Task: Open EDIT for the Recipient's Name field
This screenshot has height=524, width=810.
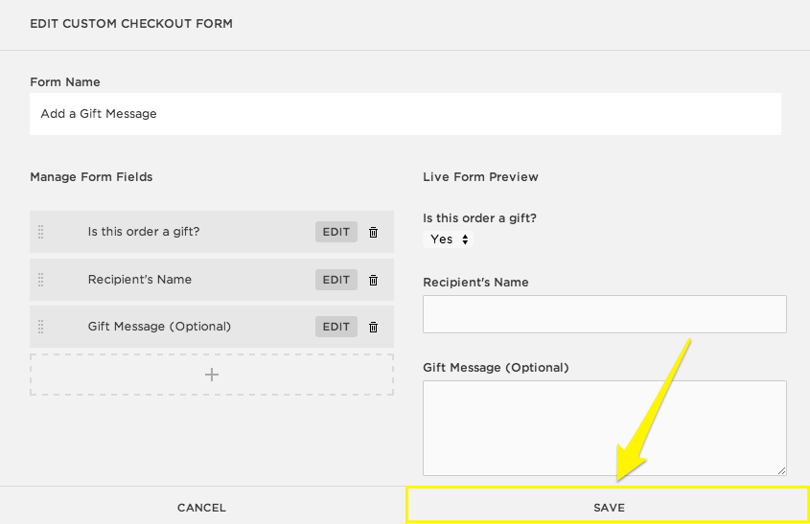Action: [336, 280]
